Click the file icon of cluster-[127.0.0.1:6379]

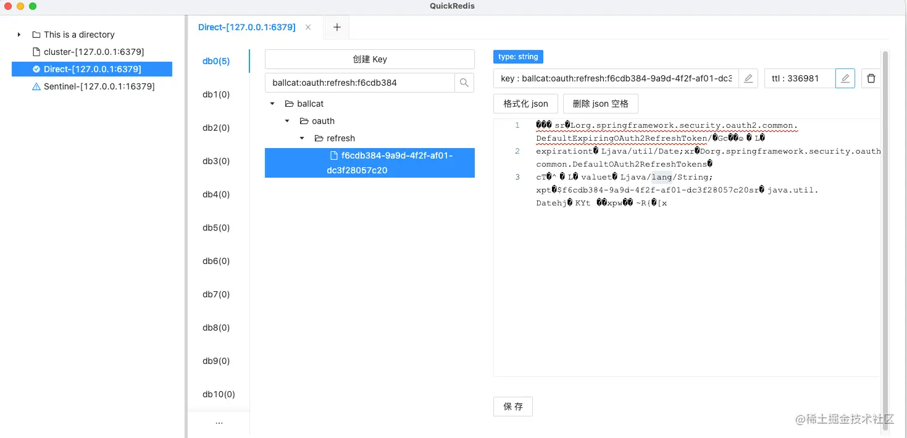(x=36, y=52)
